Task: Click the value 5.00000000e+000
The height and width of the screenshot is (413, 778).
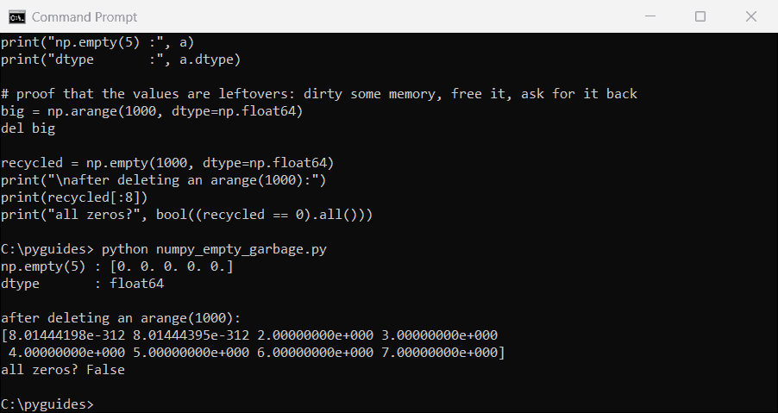Action: pos(191,353)
